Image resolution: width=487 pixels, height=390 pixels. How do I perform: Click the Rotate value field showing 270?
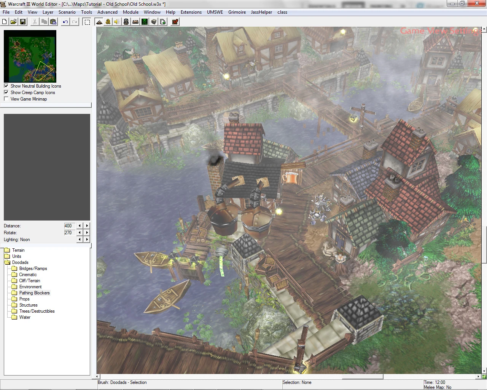tap(70, 232)
